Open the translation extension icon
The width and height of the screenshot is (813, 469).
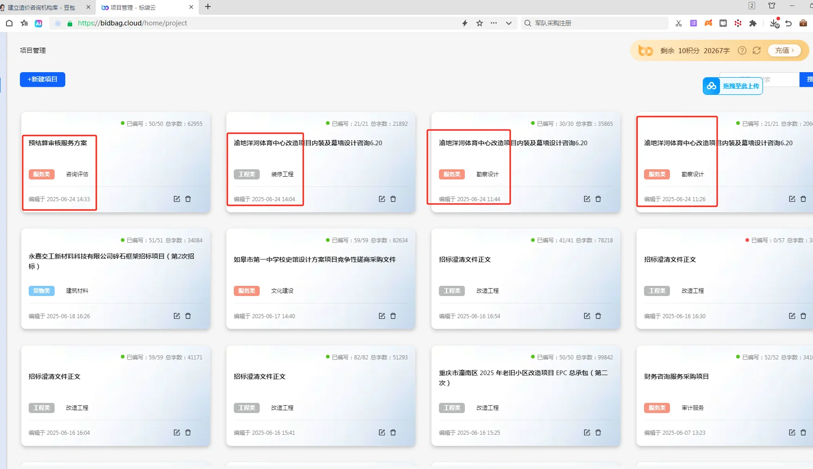point(693,23)
